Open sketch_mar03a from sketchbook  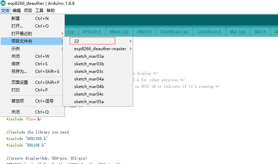[89, 56]
